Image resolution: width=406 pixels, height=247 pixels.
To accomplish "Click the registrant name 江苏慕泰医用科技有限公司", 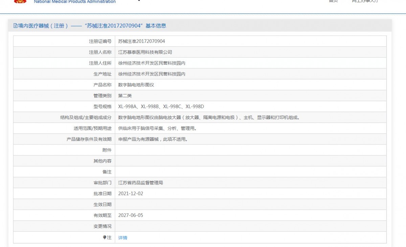I will click(x=145, y=52).
